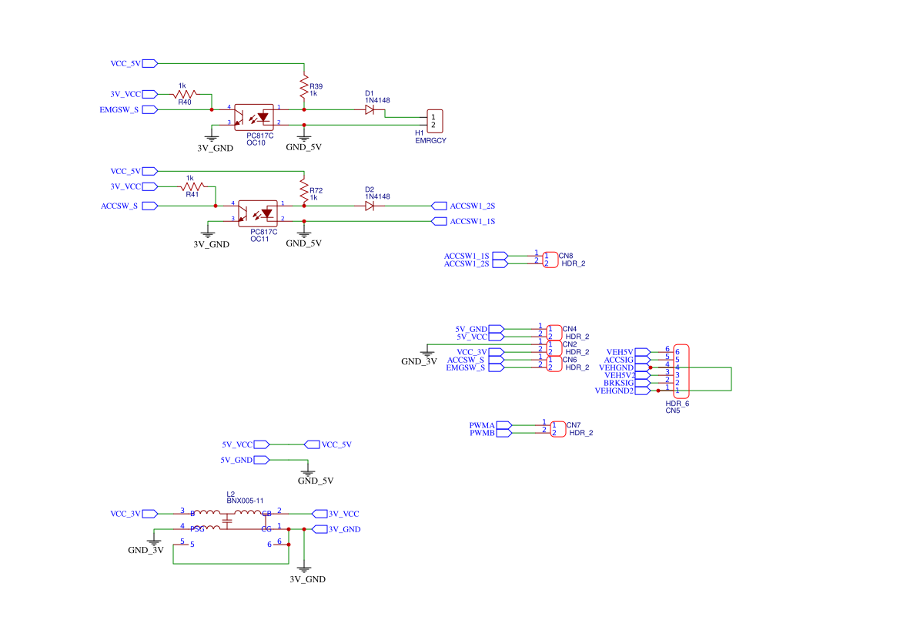
Task: Select the PWMA net port
Action: pyautogui.click(x=504, y=425)
